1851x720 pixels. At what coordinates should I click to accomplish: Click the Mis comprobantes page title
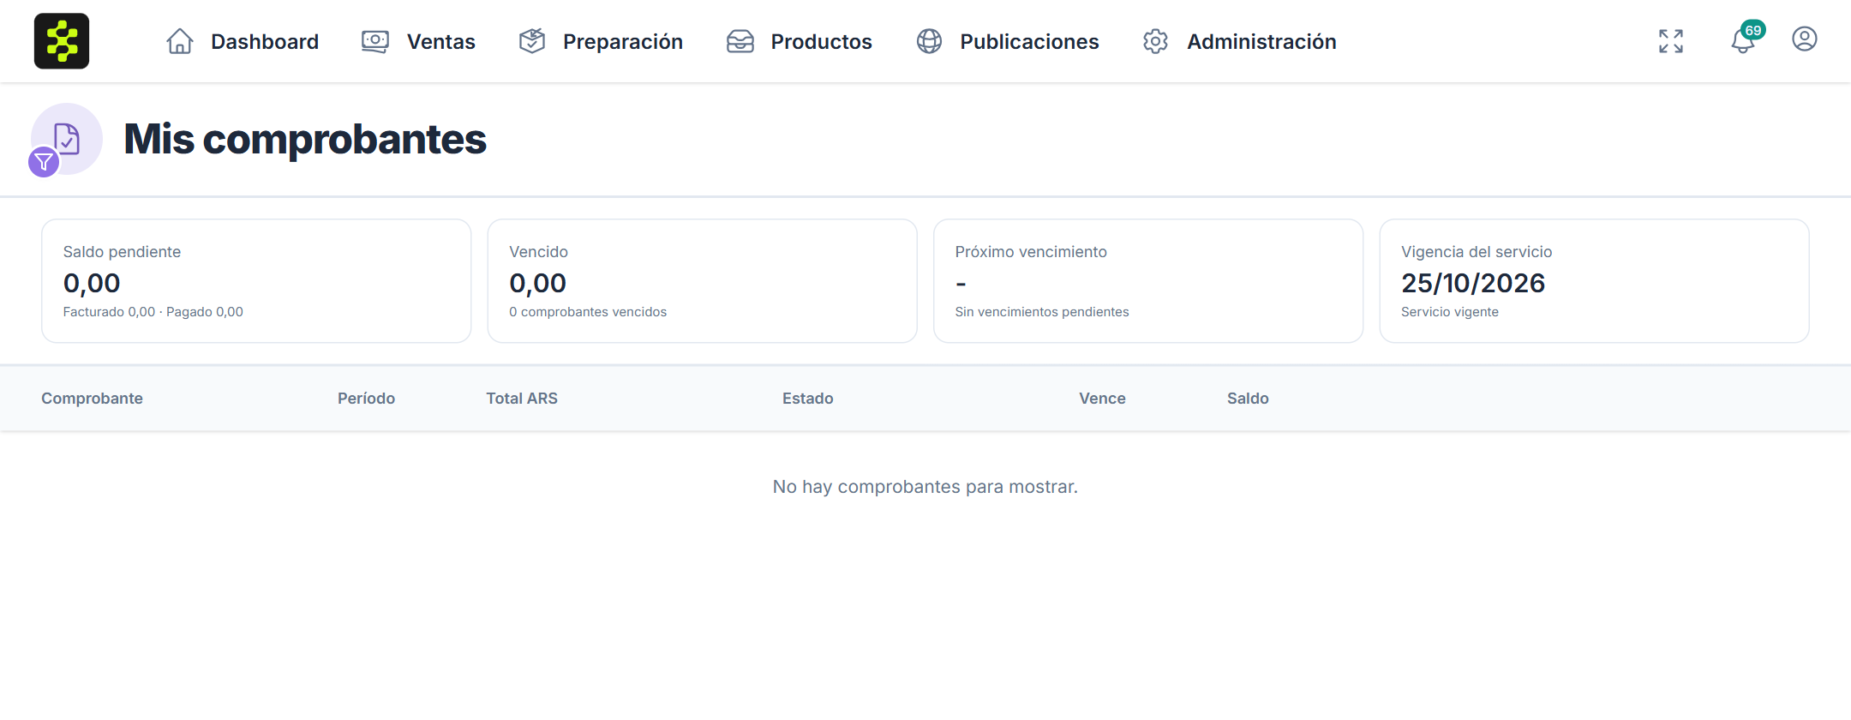(305, 139)
